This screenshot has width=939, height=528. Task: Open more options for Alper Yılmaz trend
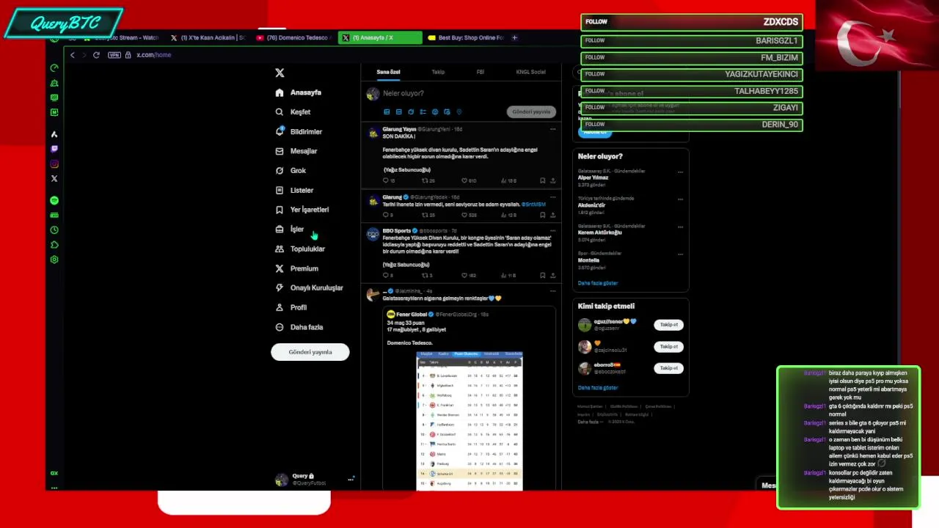[x=680, y=172]
